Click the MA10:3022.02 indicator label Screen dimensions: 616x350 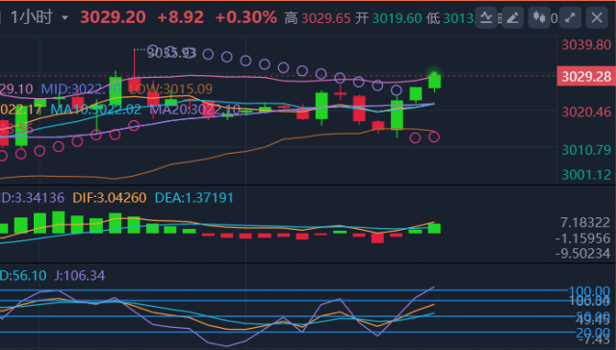point(96,109)
